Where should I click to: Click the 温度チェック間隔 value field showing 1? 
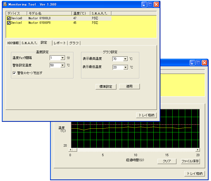pos(55,58)
